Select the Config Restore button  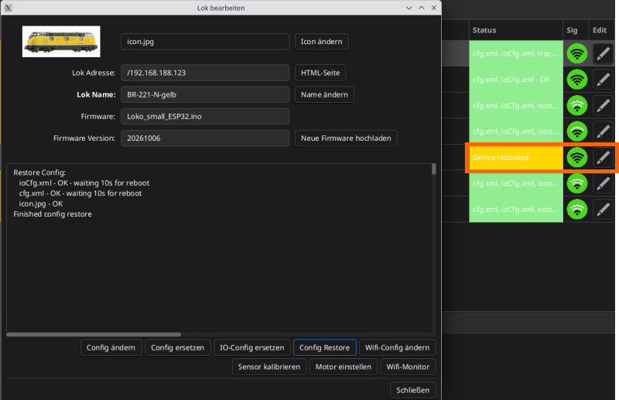tap(324, 347)
